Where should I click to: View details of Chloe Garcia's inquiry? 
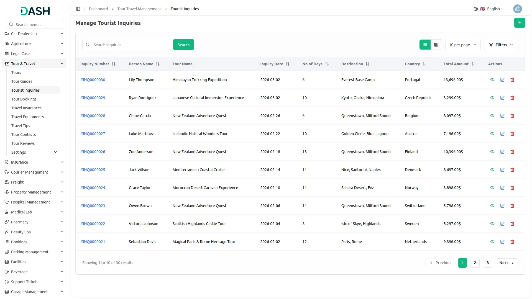[x=492, y=116]
